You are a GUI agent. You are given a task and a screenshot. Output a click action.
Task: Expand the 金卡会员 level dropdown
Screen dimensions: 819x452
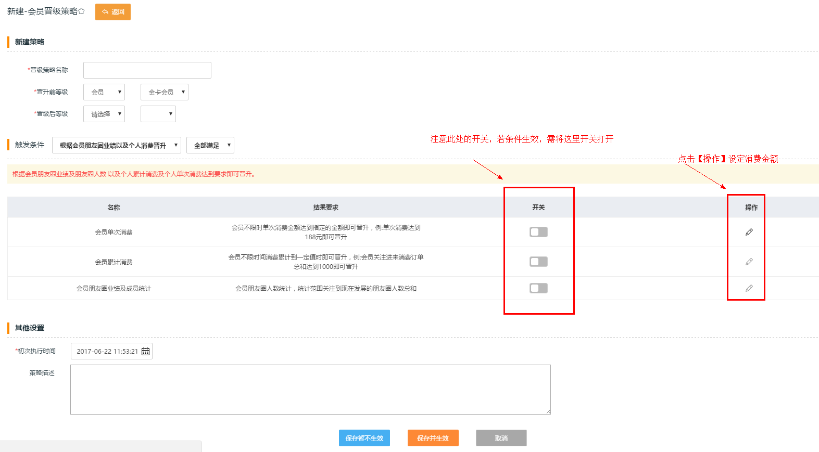(x=164, y=92)
